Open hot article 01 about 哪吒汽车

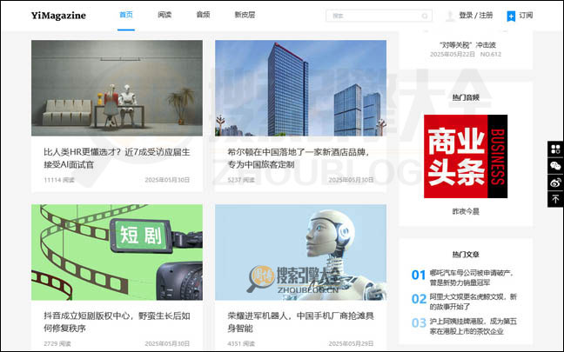(471, 277)
